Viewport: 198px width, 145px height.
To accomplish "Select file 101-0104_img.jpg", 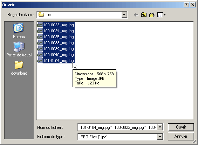I will tap(59, 61).
